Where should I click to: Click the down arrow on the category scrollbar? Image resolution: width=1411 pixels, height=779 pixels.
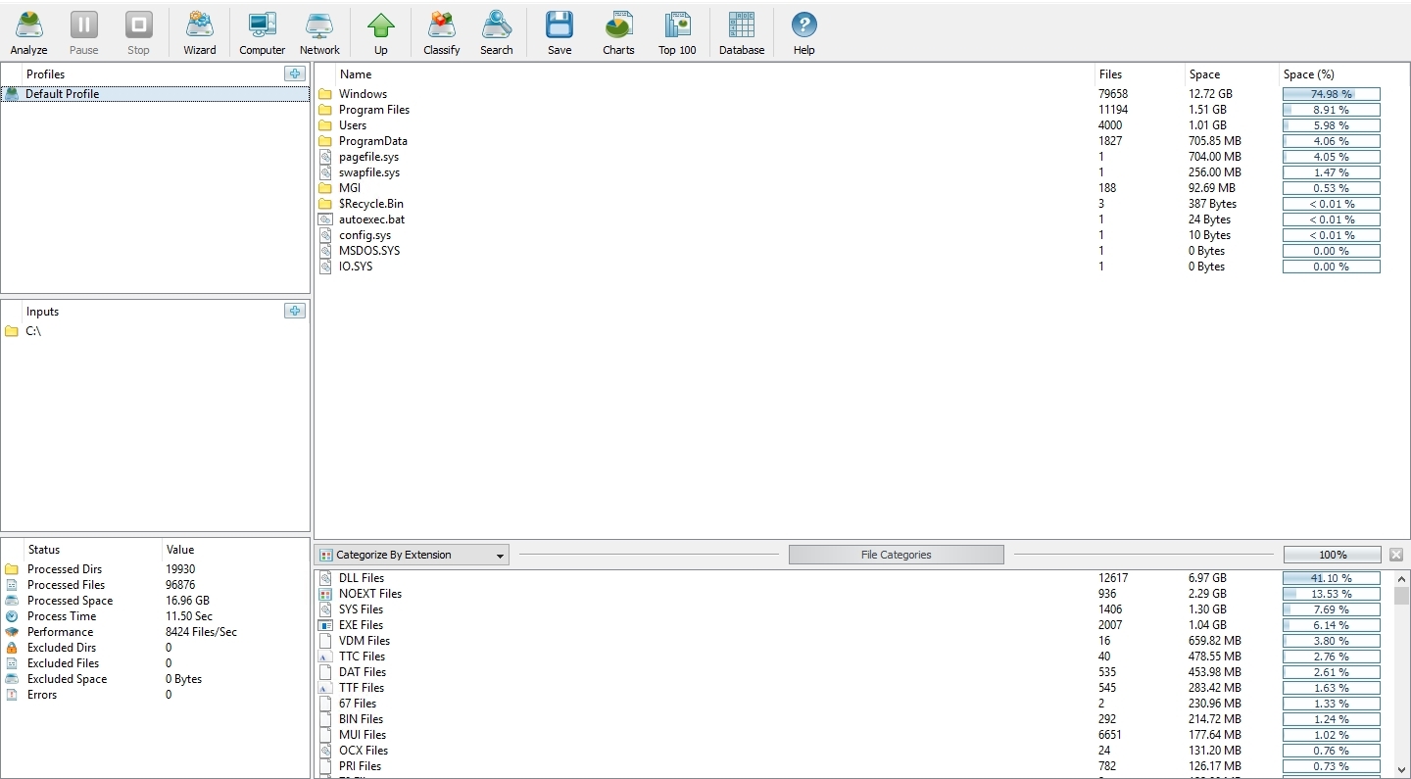[1400, 770]
